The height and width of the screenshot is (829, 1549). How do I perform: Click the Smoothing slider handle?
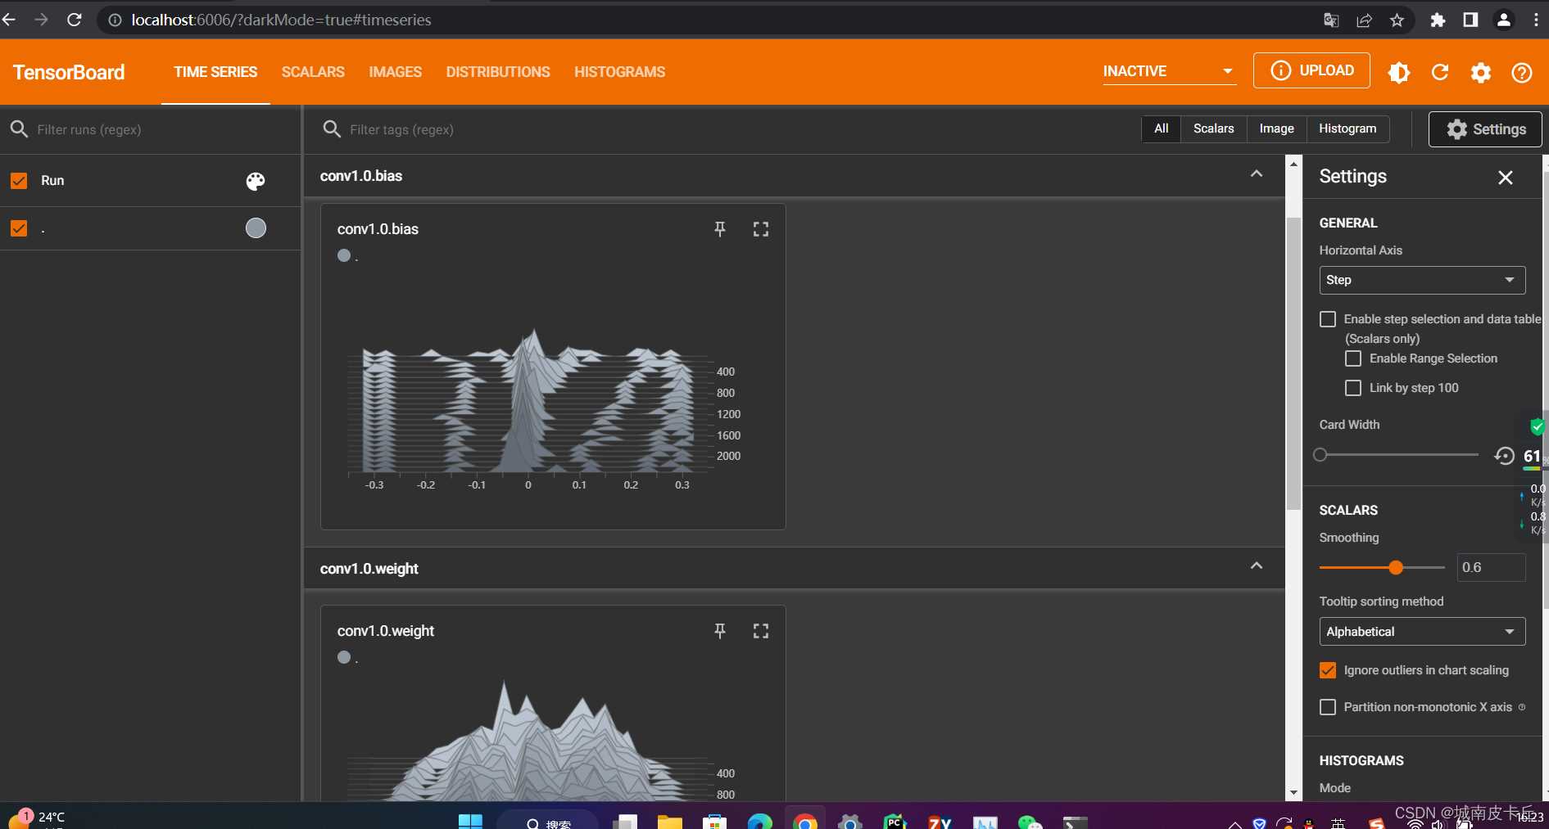coord(1396,567)
